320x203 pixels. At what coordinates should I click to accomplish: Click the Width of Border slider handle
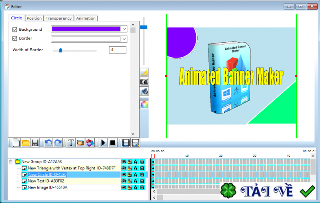coord(60,50)
